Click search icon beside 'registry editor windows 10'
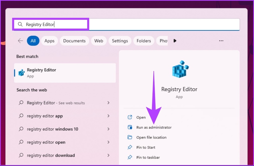 (21, 129)
